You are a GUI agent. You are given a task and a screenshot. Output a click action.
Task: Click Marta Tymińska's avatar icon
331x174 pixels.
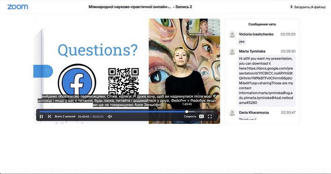click(232, 51)
